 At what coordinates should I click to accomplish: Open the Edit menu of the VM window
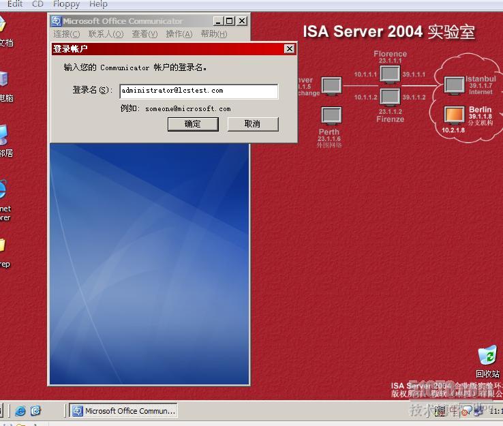(15, 4)
